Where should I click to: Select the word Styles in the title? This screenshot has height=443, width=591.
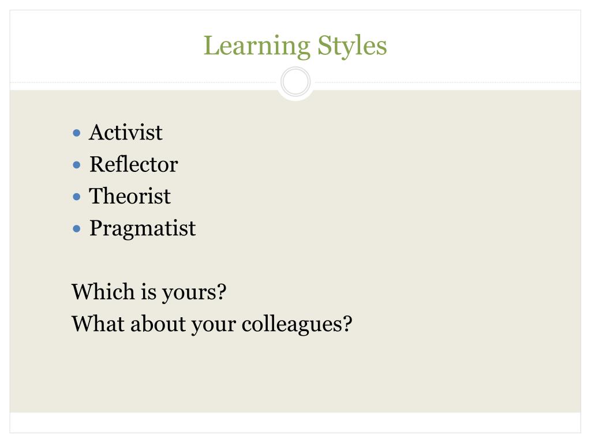pyautogui.click(x=352, y=46)
